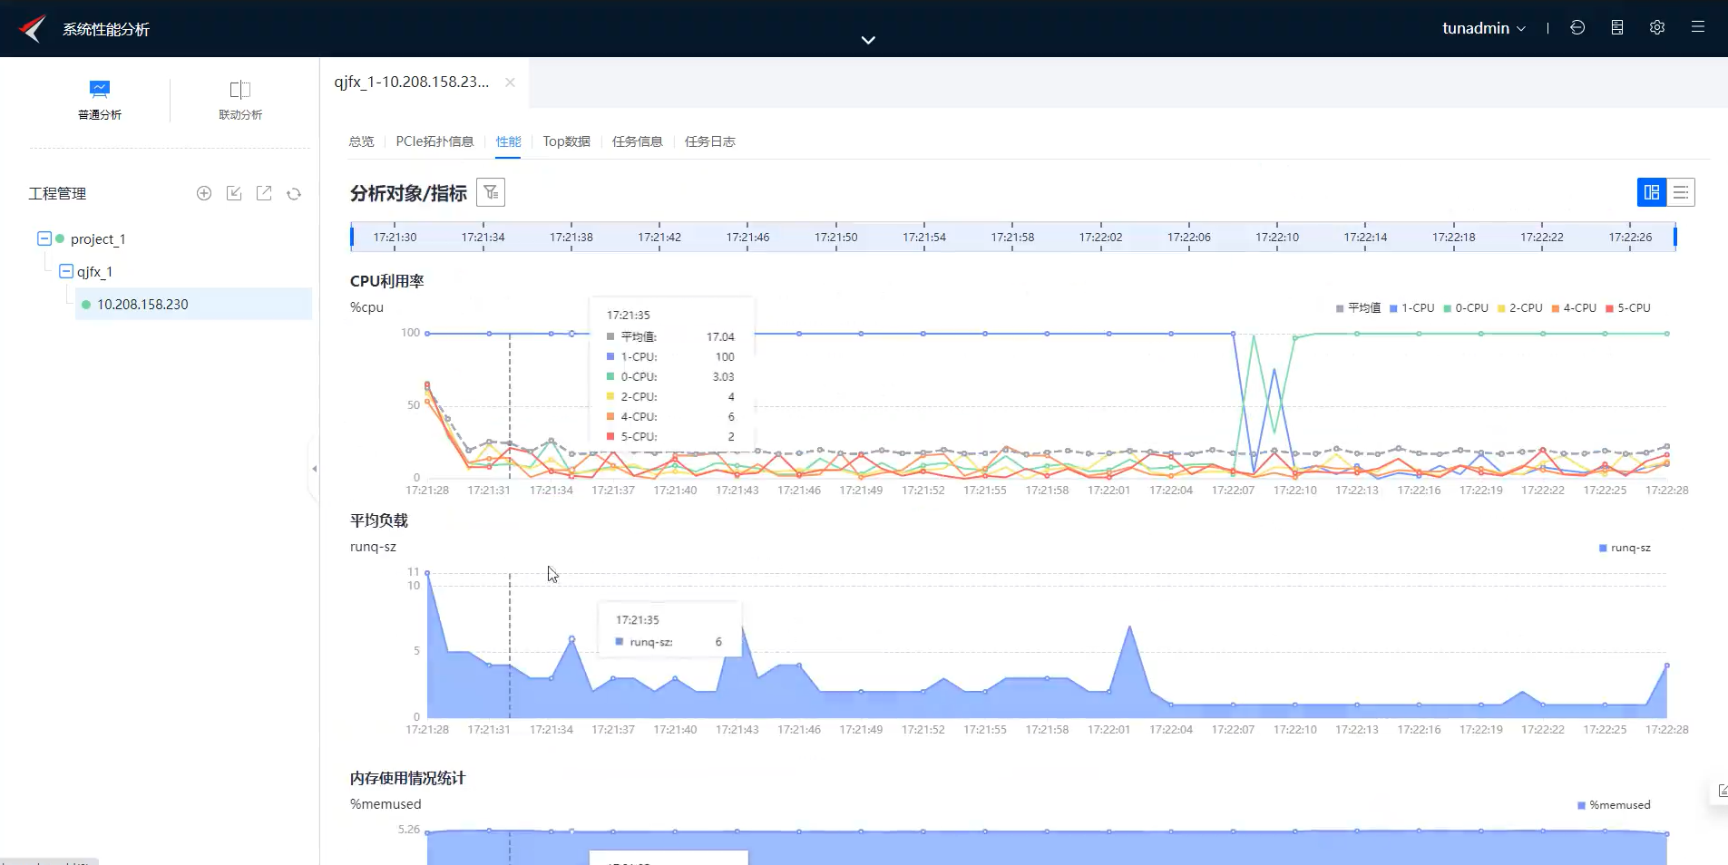Collapse the project_1 tree node
Image resolution: width=1728 pixels, height=865 pixels.
tap(44, 238)
